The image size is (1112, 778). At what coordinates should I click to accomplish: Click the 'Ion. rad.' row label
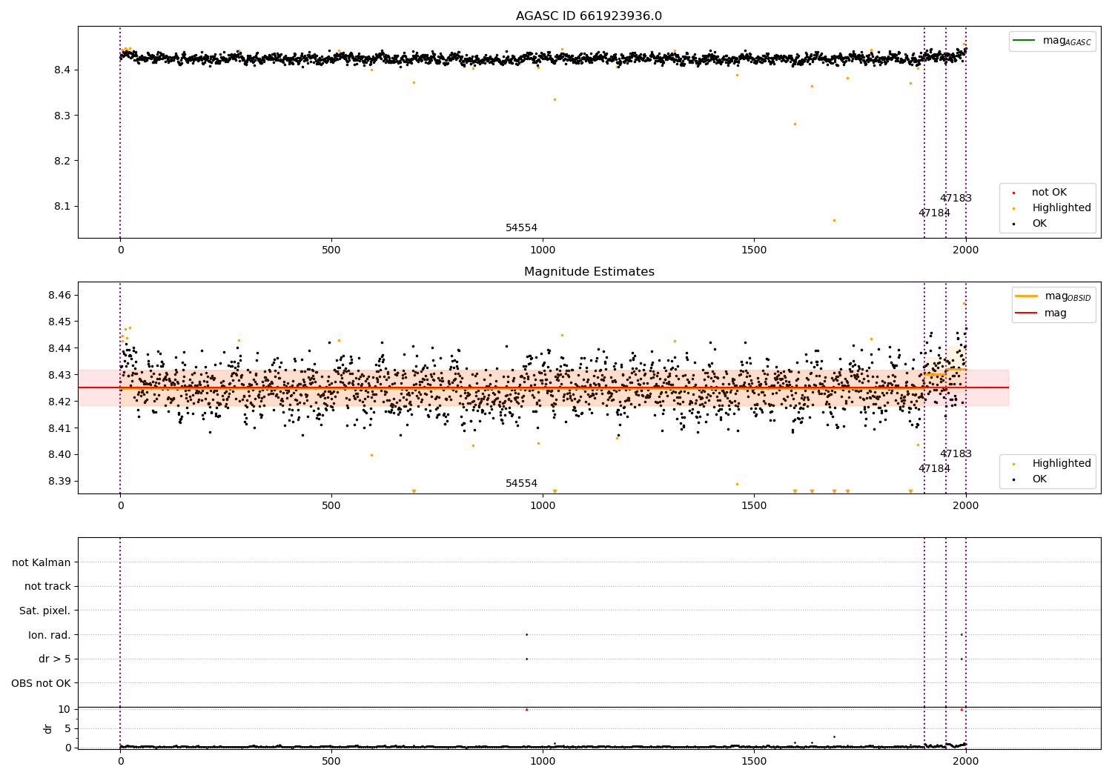coord(50,635)
